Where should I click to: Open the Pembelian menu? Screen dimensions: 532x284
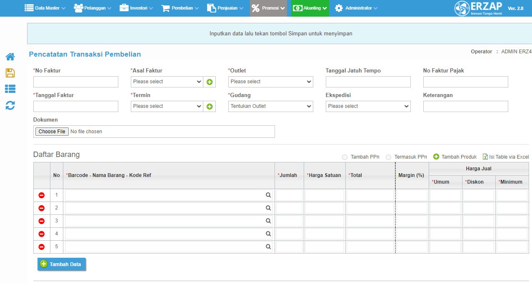[180, 8]
